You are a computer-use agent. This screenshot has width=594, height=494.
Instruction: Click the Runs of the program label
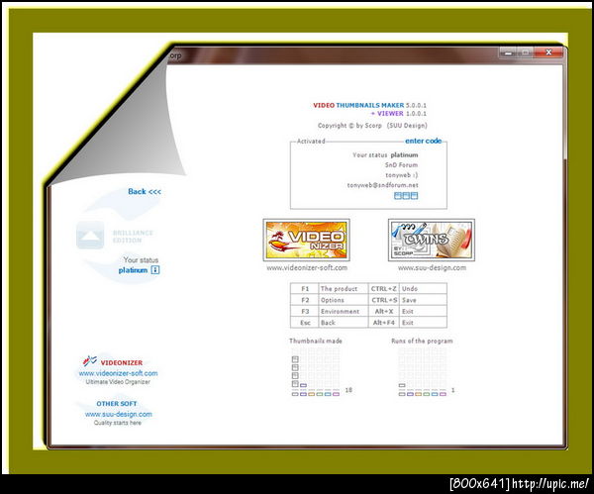pos(422,341)
